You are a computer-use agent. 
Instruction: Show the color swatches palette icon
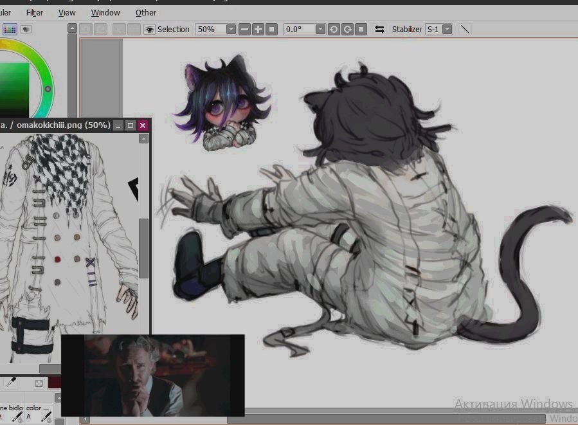(10, 30)
